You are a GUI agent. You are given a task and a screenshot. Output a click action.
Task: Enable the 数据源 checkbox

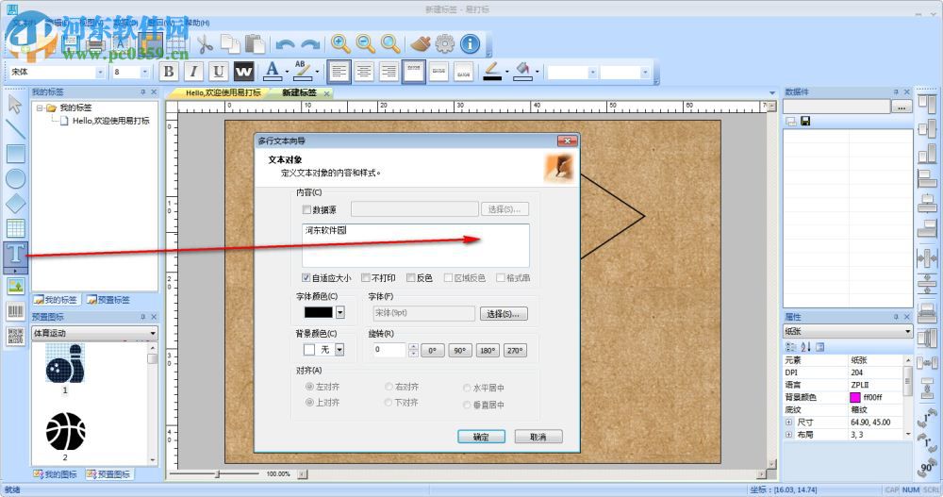click(306, 209)
